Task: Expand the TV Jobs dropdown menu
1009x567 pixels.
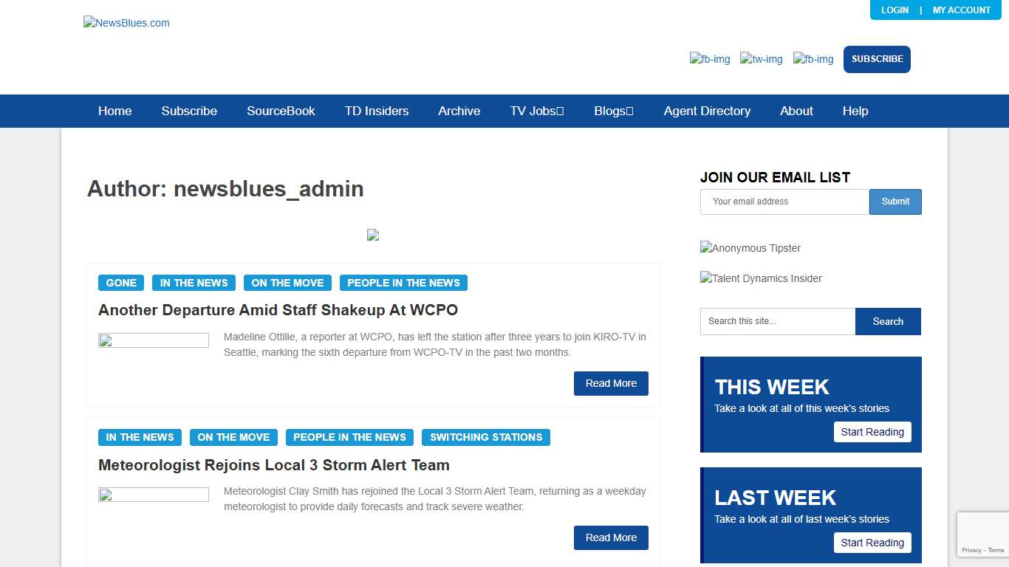Action: [536, 111]
